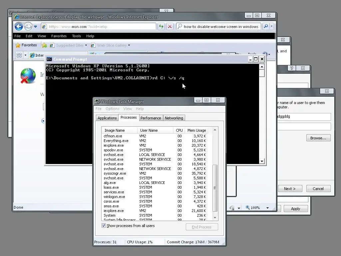Click the red Stop X in Internet Explorer
The height and width of the screenshot is (256, 341).
tap(170, 27)
